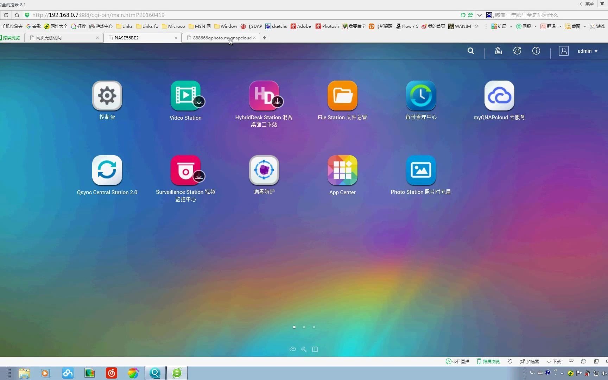Expand the 截图 screenshot dropdown
This screenshot has height=380, width=608.
(585, 26)
